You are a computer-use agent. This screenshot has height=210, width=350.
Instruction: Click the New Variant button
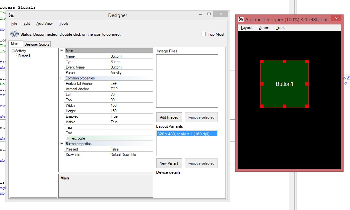pyautogui.click(x=169, y=163)
